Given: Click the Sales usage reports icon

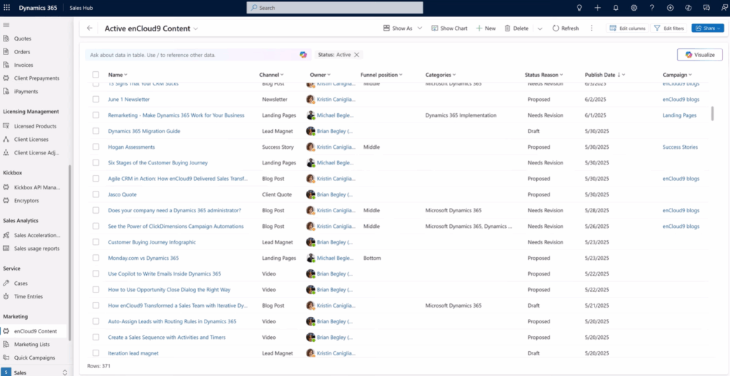Looking at the screenshot, I should point(6,249).
